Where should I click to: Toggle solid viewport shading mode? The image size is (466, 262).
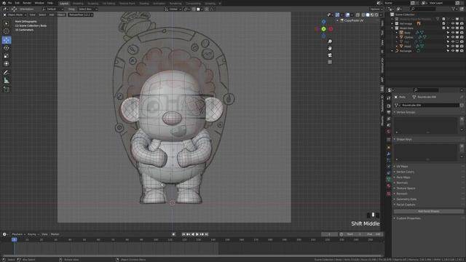coord(368,15)
